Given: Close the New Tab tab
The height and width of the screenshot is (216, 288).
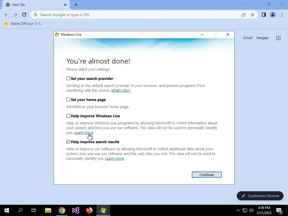Looking at the screenshot, I should pos(65,5).
